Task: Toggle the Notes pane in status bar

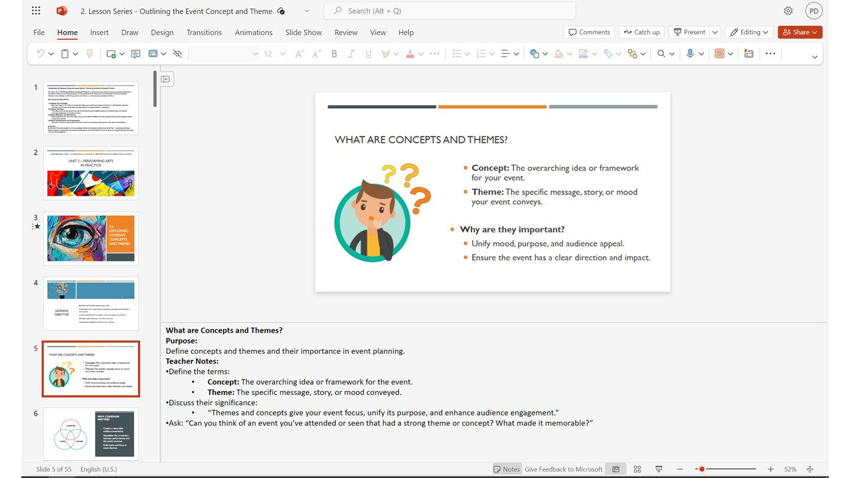Action: [x=507, y=469]
